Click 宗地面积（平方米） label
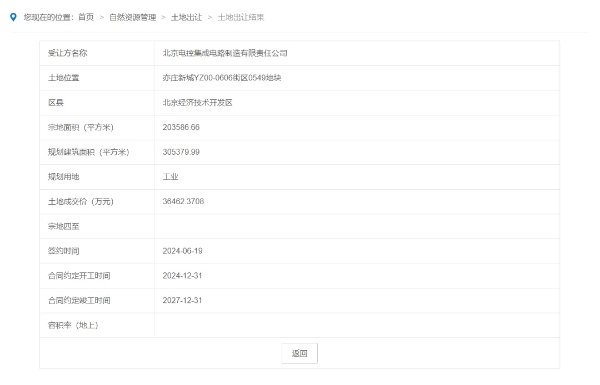This screenshot has width=600, height=385. pyautogui.click(x=81, y=127)
